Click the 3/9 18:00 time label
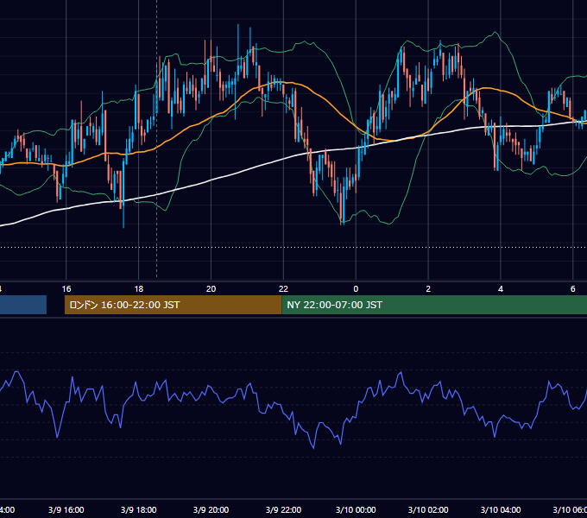The image size is (587, 518). [x=138, y=510]
